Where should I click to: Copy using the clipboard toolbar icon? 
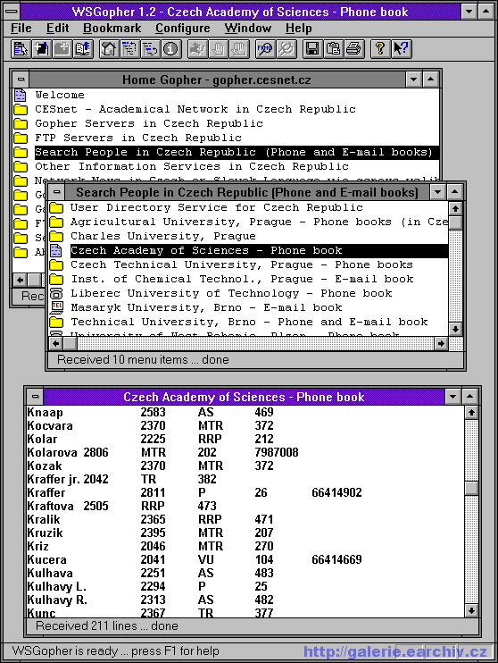click(x=334, y=48)
